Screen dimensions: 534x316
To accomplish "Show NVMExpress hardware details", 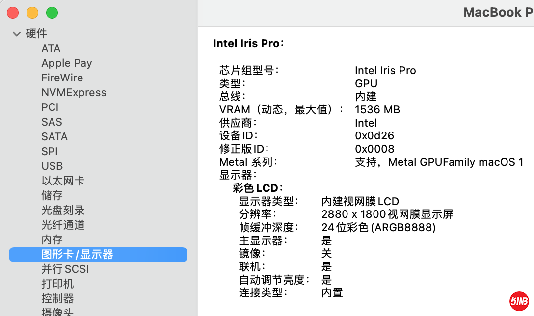I will [74, 93].
